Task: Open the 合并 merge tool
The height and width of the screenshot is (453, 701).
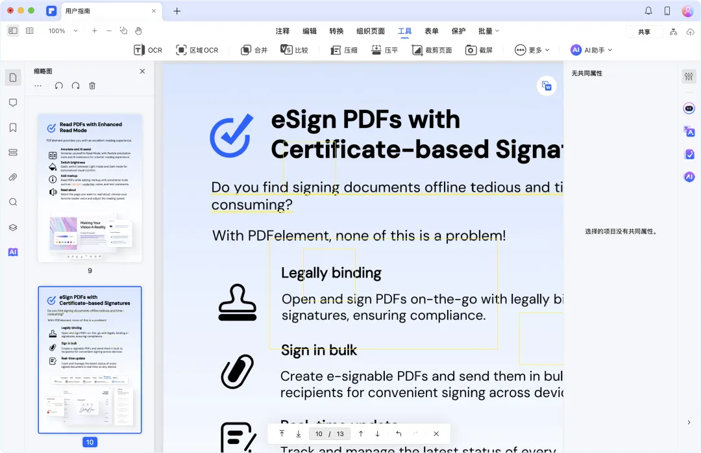Action: [254, 50]
